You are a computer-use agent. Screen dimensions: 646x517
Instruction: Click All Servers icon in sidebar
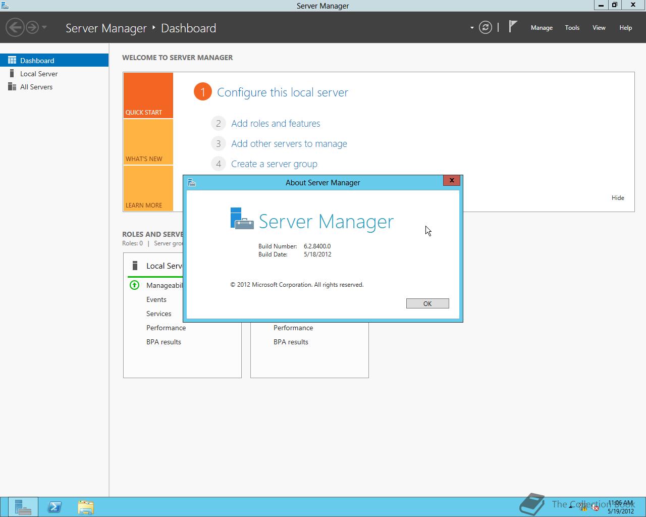tap(12, 87)
